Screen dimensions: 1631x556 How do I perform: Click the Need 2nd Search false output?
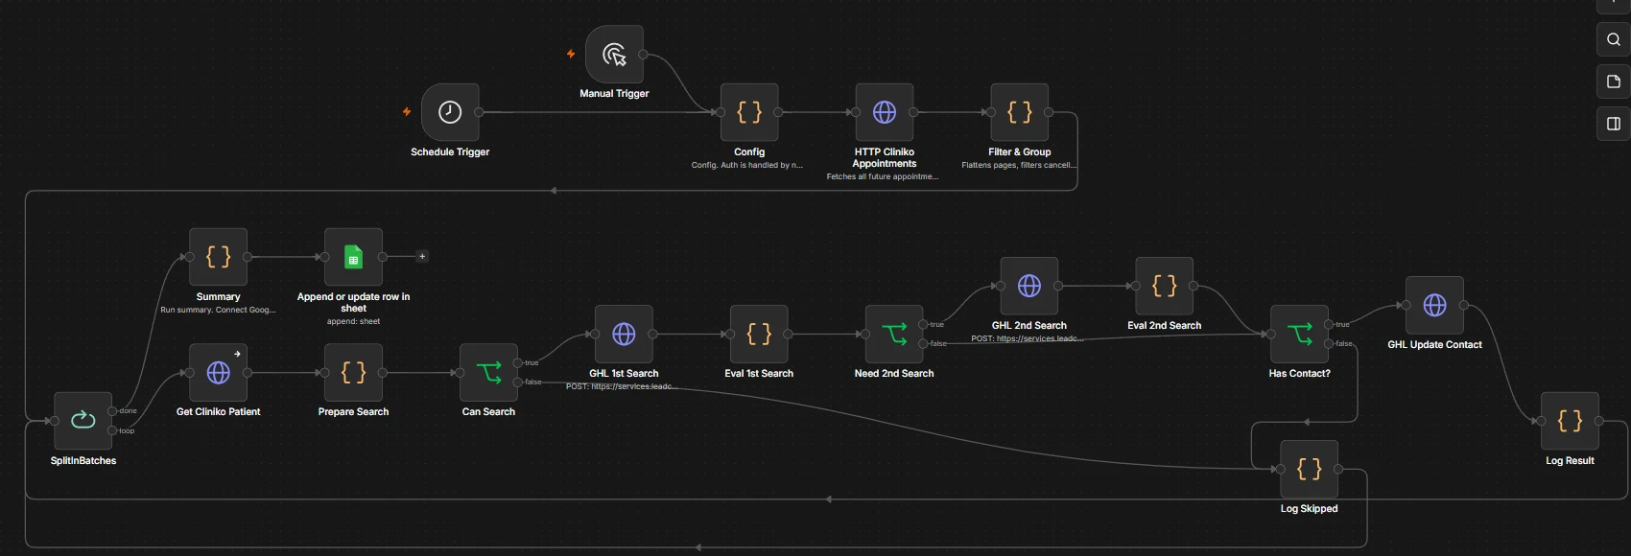[923, 343]
